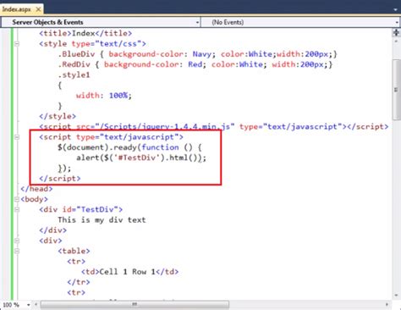Click the vertical scrollbar up arrow
401x310 pixels.
[x=396, y=42]
